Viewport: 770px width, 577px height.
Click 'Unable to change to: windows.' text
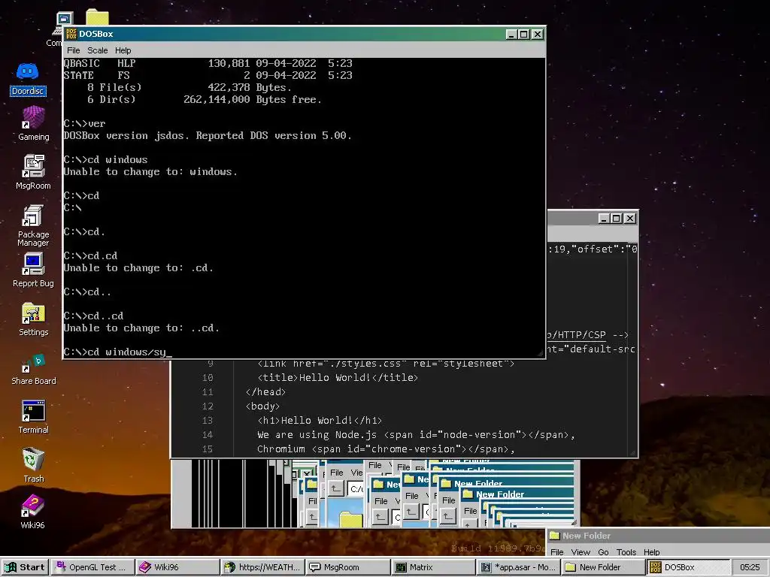150,172
